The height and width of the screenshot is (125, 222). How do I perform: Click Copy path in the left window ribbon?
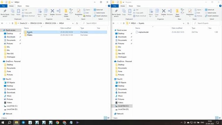[x=27, y=13]
